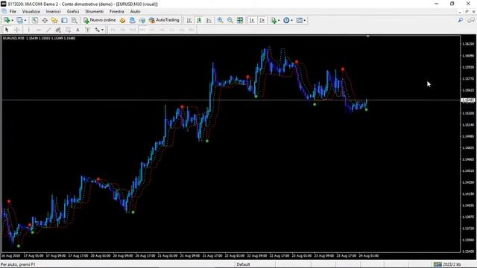The height and width of the screenshot is (268, 477).
Task: Select the horizontal line drawing tool
Action: [39, 30]
